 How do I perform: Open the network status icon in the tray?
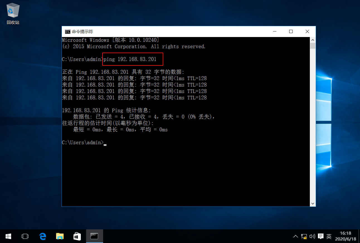[304, 236]
